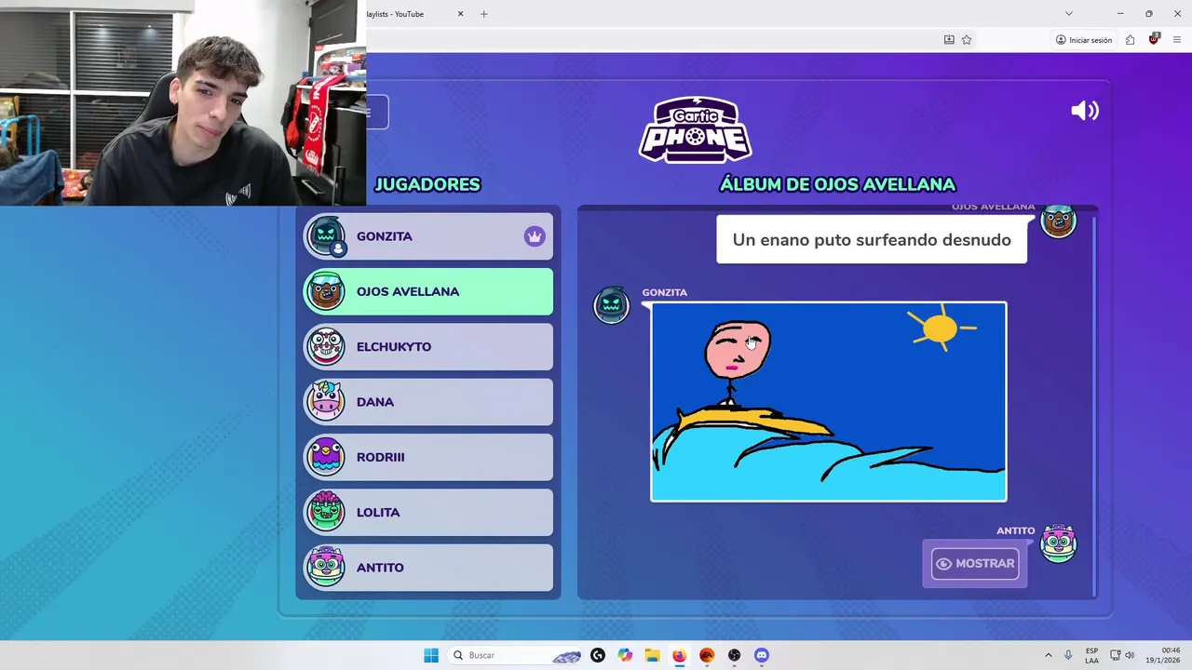
Task: Switch the ESP LAA keyboard language
Action: pos(1091,655)
